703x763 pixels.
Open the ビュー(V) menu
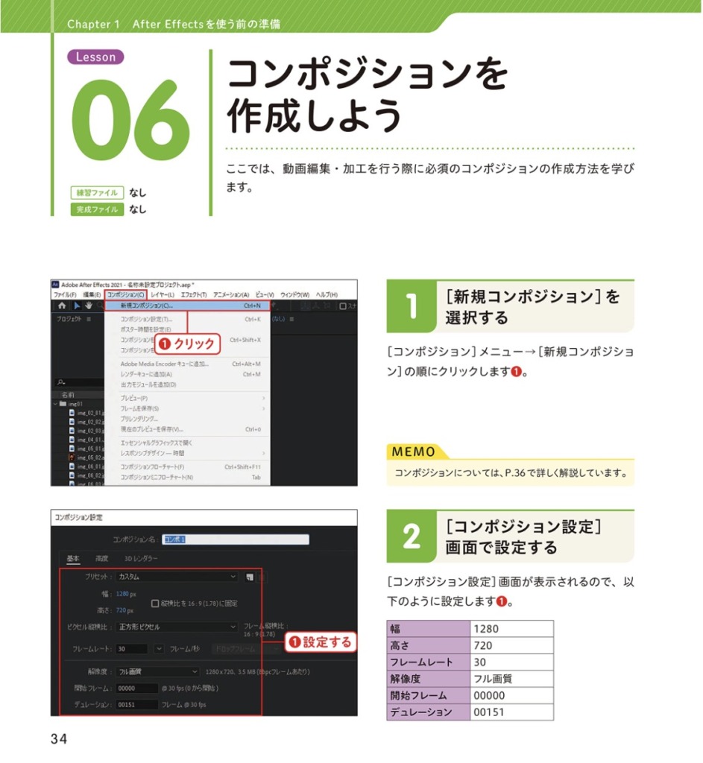coord(265,295)
